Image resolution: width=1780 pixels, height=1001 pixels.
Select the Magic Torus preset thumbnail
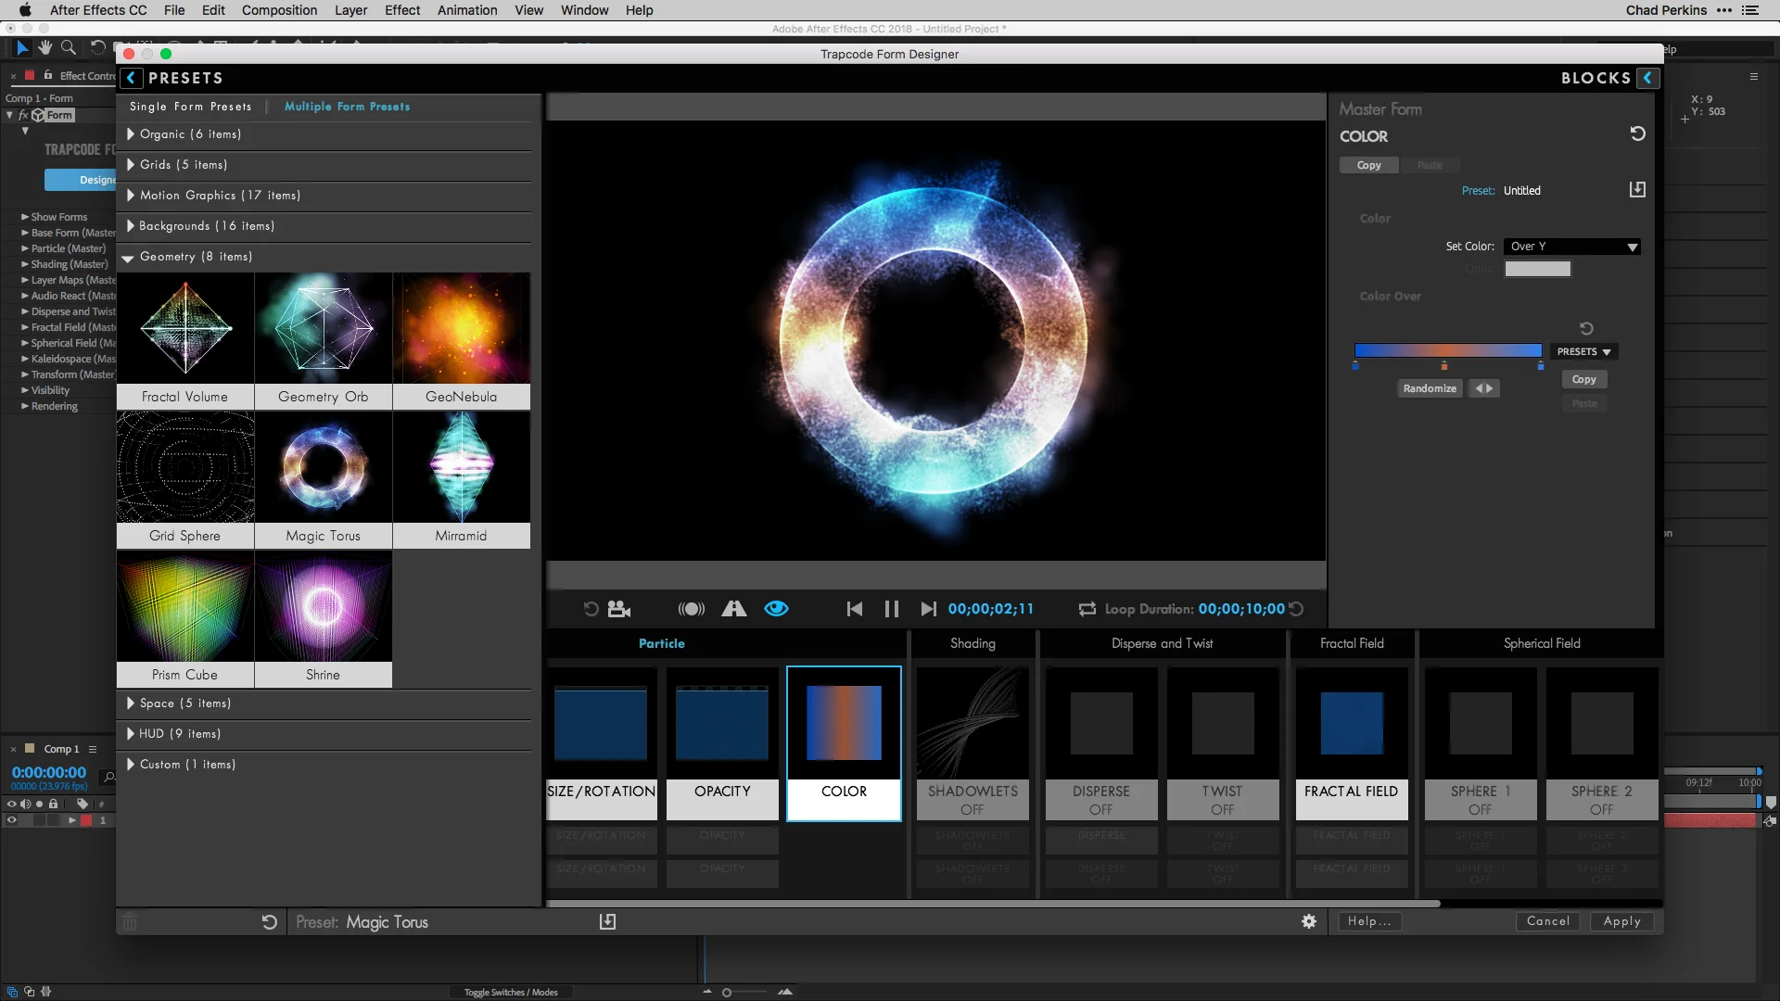pyautogui.click(x=323, y=467)
